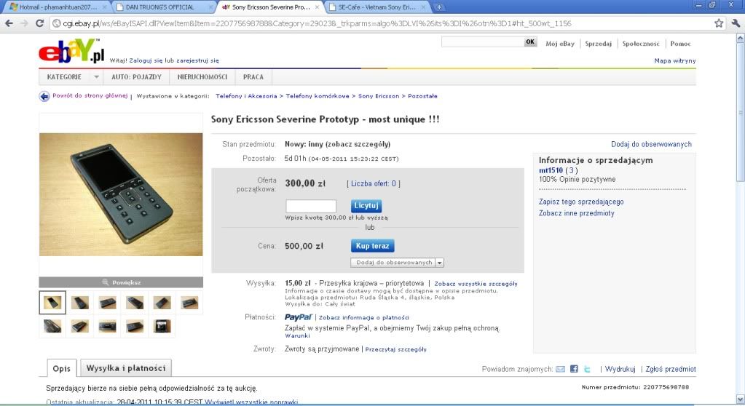Share the listing on Twitter icon
Viewport: 745px width, 406px height.
(587, 369)
